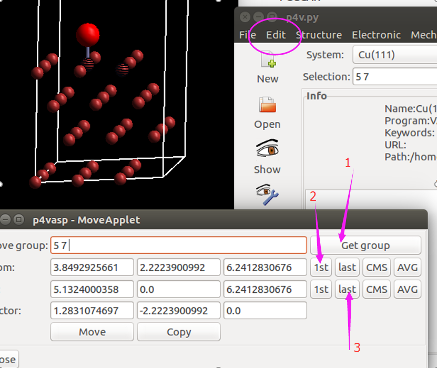Open the Edit menu
This screenshot has width=437, height=368.
(x=276, y=35)
